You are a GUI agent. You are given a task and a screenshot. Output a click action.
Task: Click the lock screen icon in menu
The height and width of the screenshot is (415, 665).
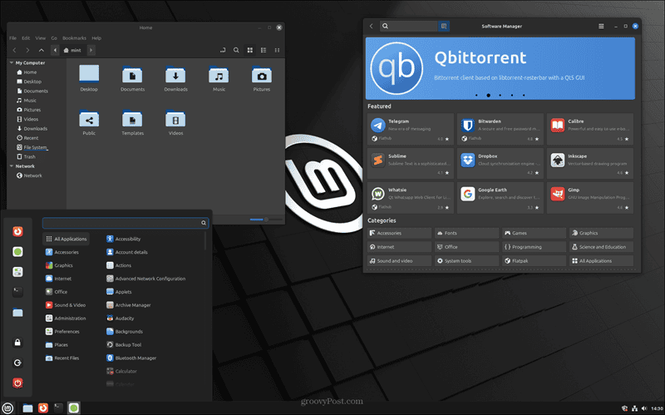[x=17, y=343]
